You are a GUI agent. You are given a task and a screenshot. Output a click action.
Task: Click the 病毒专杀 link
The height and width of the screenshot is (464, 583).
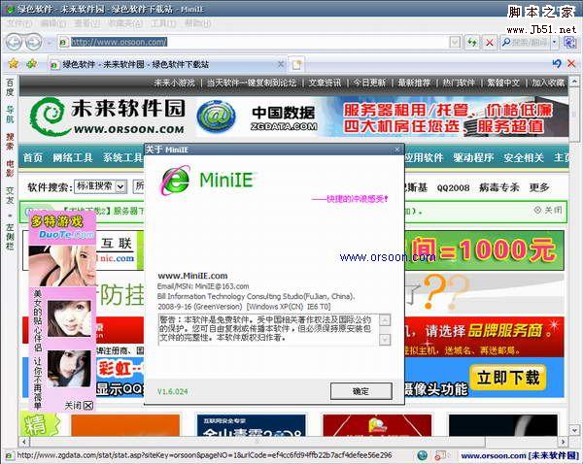click(499, 187)
